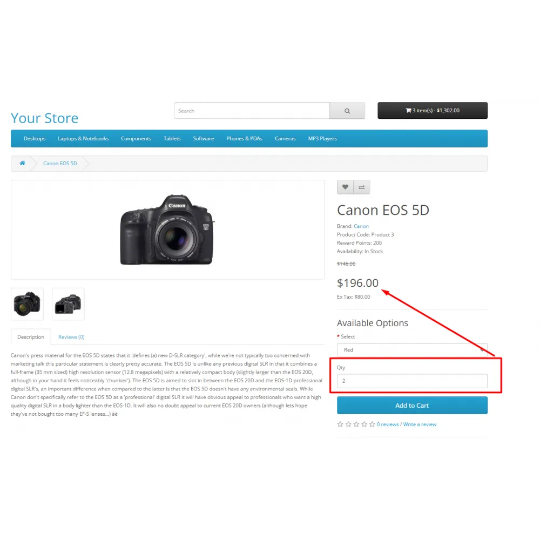Click the search magnifier button
540x540 pixels.
pos(347,111)
